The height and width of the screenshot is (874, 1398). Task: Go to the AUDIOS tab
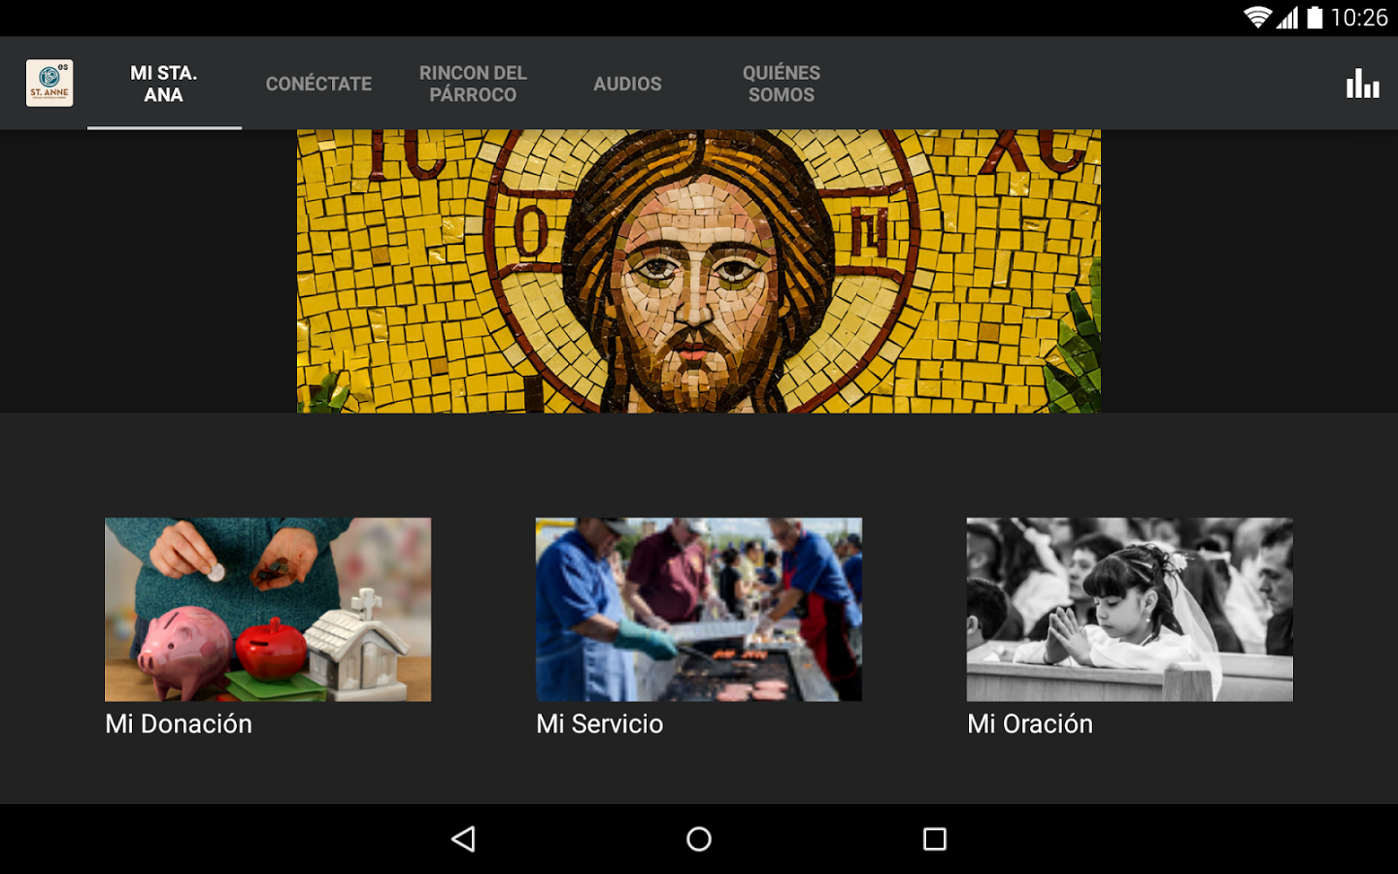627,84
